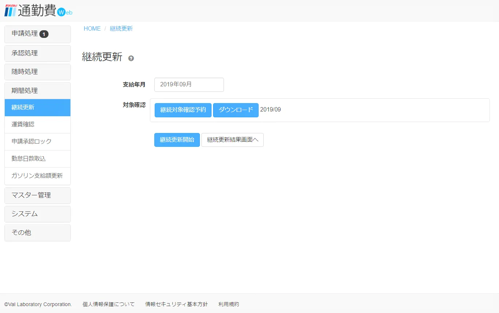Click the ダウンロード button

[236, 110]
